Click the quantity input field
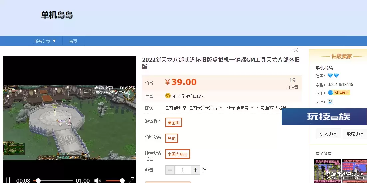 pyautogui.click(x=183, y=170)
